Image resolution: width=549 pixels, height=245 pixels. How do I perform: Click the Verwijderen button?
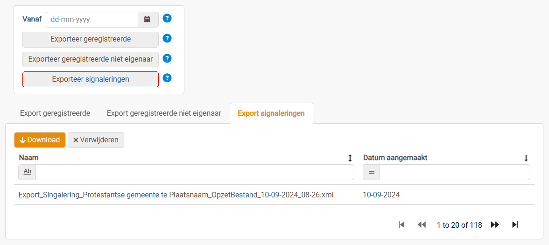(x=96, y=140)
